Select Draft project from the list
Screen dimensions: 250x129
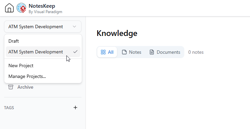43,41
